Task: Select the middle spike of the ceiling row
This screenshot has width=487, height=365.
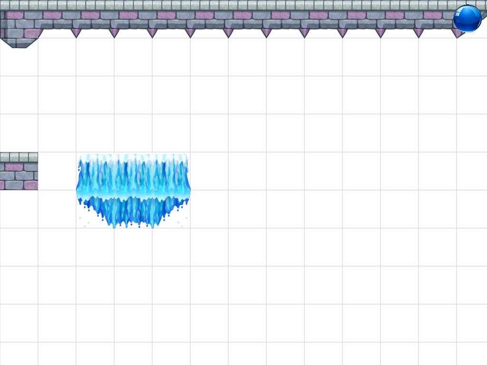Action: (266, 33)
